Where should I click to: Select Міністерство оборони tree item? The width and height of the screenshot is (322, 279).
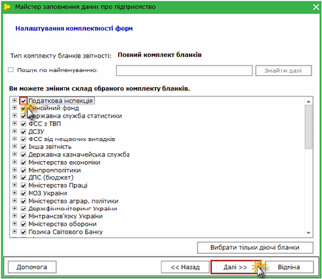click(62, 224)
